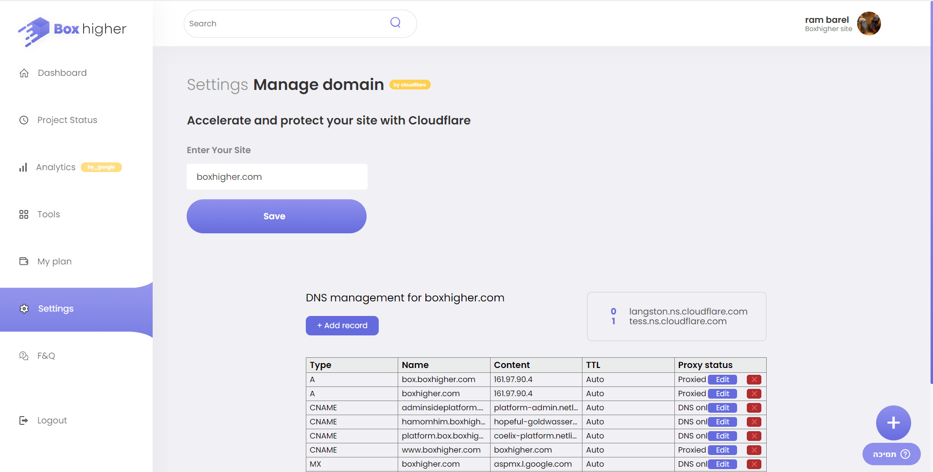Delete the platform.box.boxhig CNAME record

pos(754,436)
